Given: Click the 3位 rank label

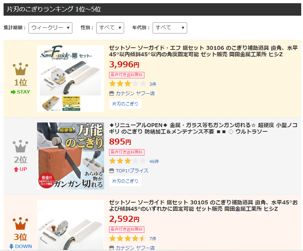Looking at the screenshot, I should (20, 237).
